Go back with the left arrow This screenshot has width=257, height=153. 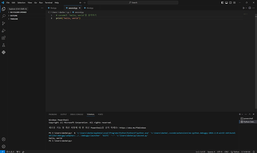tap(81, 3)
